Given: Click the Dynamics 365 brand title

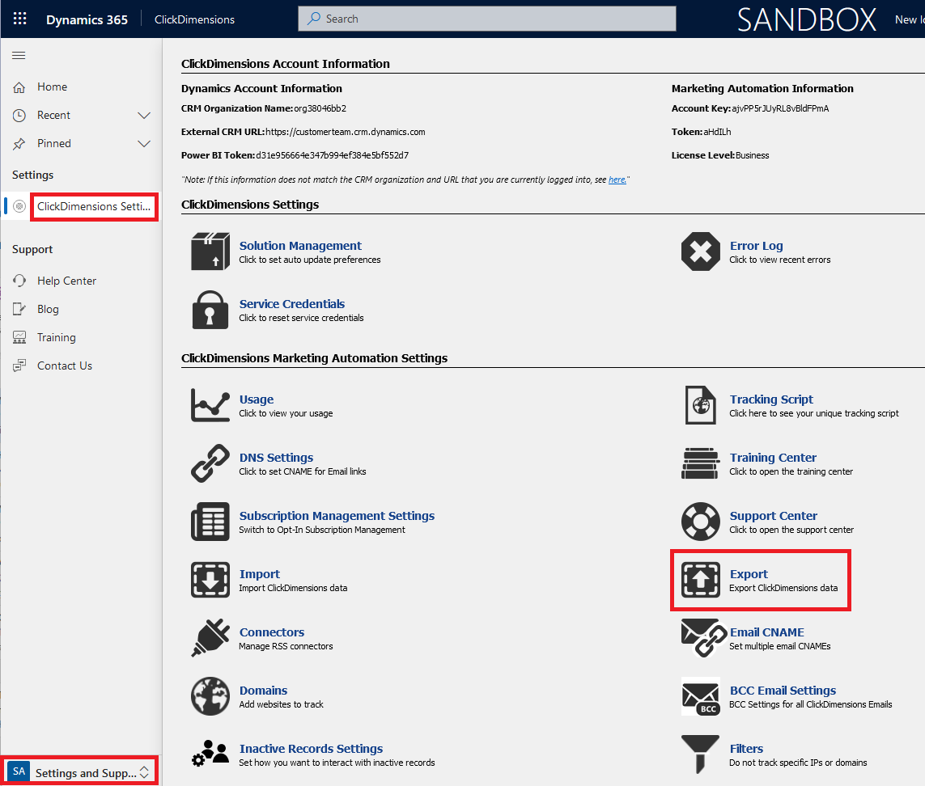Looking at the screenshot, I should 87,19.
